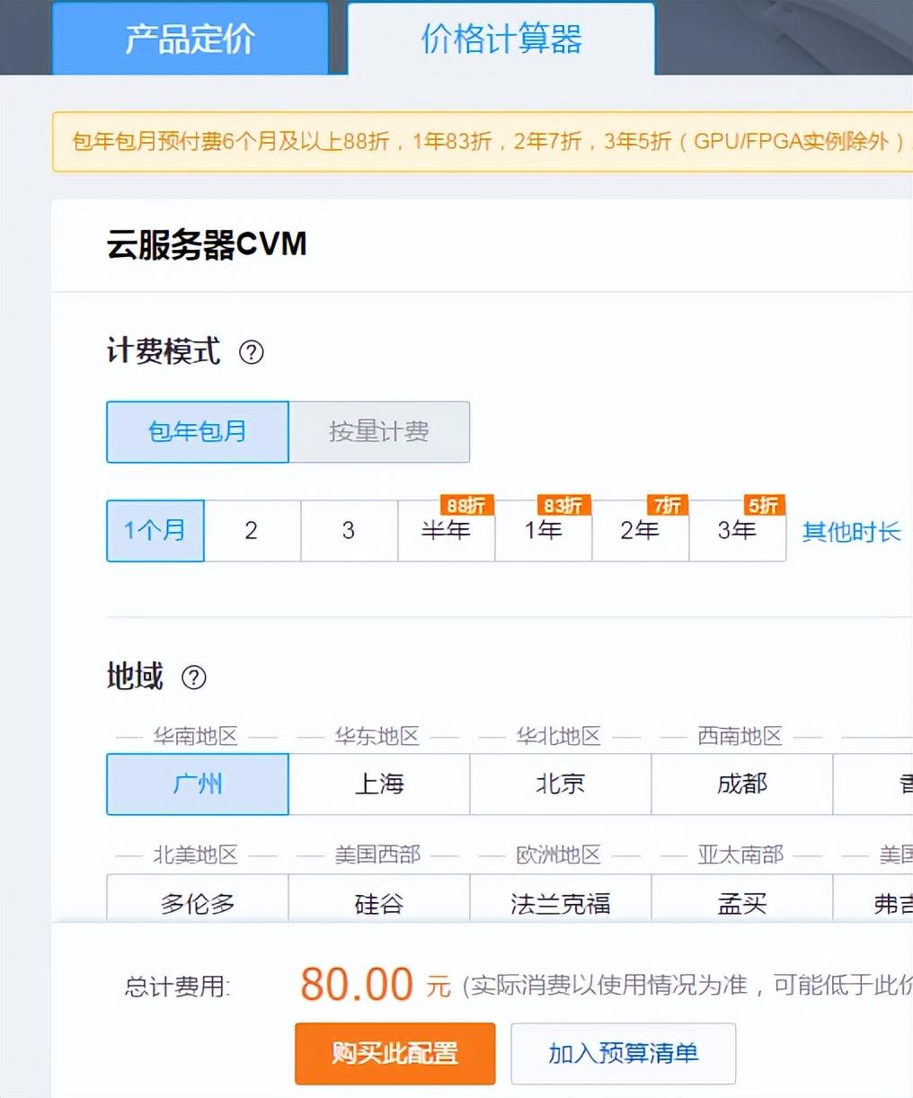The image size is (913, 1098).
Task: Select the 半年 duration option
Action: pyautogui.click(x=446, y=531)
